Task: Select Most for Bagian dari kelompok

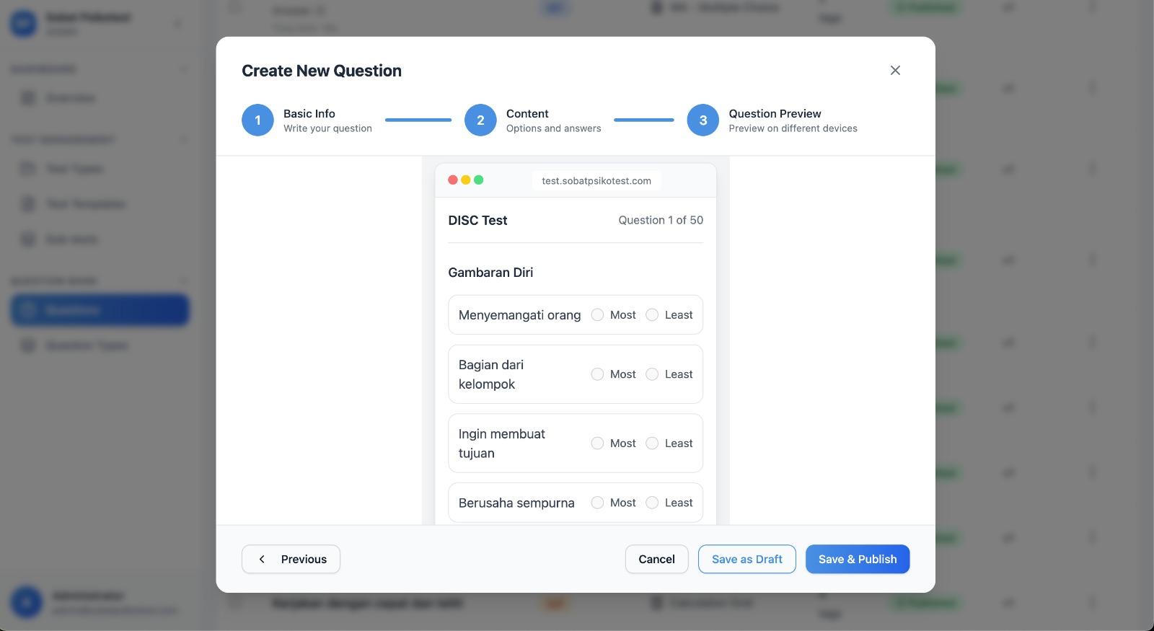Action: coord(597,374)
